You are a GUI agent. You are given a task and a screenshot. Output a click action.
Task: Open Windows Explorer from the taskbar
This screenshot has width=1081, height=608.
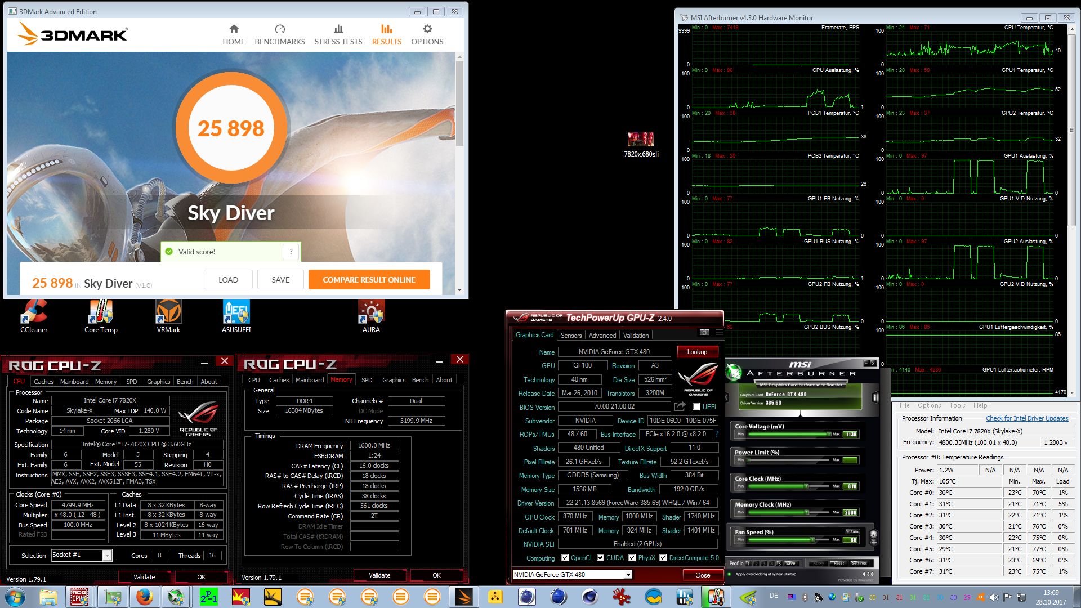click(x=48, y=597)
